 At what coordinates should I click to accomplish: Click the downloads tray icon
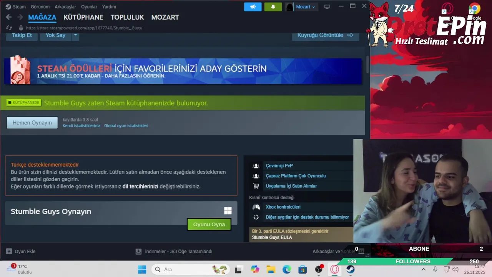tap(138, 251)
